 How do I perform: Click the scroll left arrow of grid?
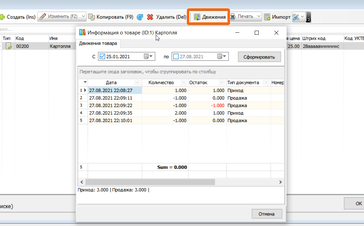[x=82, y=182]
